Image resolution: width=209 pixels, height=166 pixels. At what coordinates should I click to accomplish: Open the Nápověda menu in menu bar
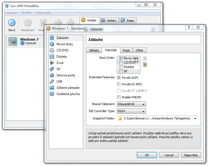[43, 13]
